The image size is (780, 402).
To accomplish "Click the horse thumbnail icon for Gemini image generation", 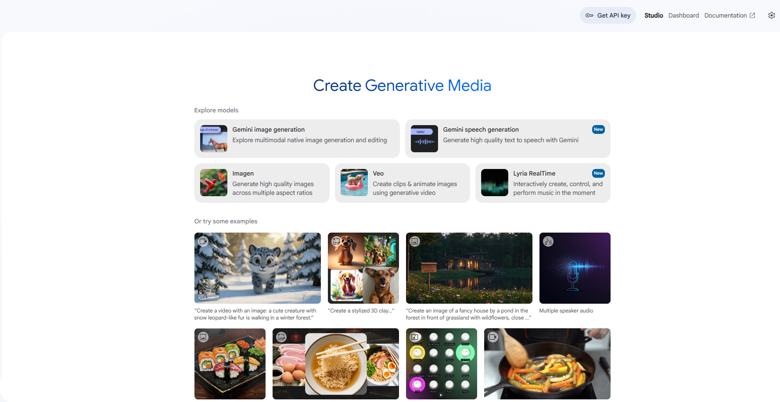I will click(214, 139).
